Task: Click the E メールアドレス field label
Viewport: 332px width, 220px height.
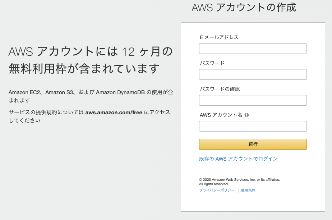Action: coord(219,37)
